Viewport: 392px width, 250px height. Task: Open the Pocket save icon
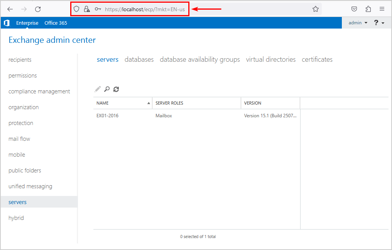[x=354, y=9]
